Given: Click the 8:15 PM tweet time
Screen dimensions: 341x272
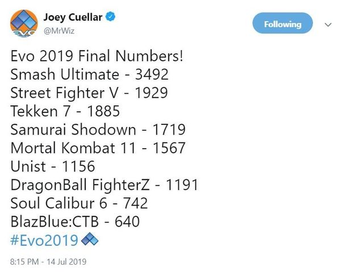Looking at the screenshot, I should click(x=24, y=262).
